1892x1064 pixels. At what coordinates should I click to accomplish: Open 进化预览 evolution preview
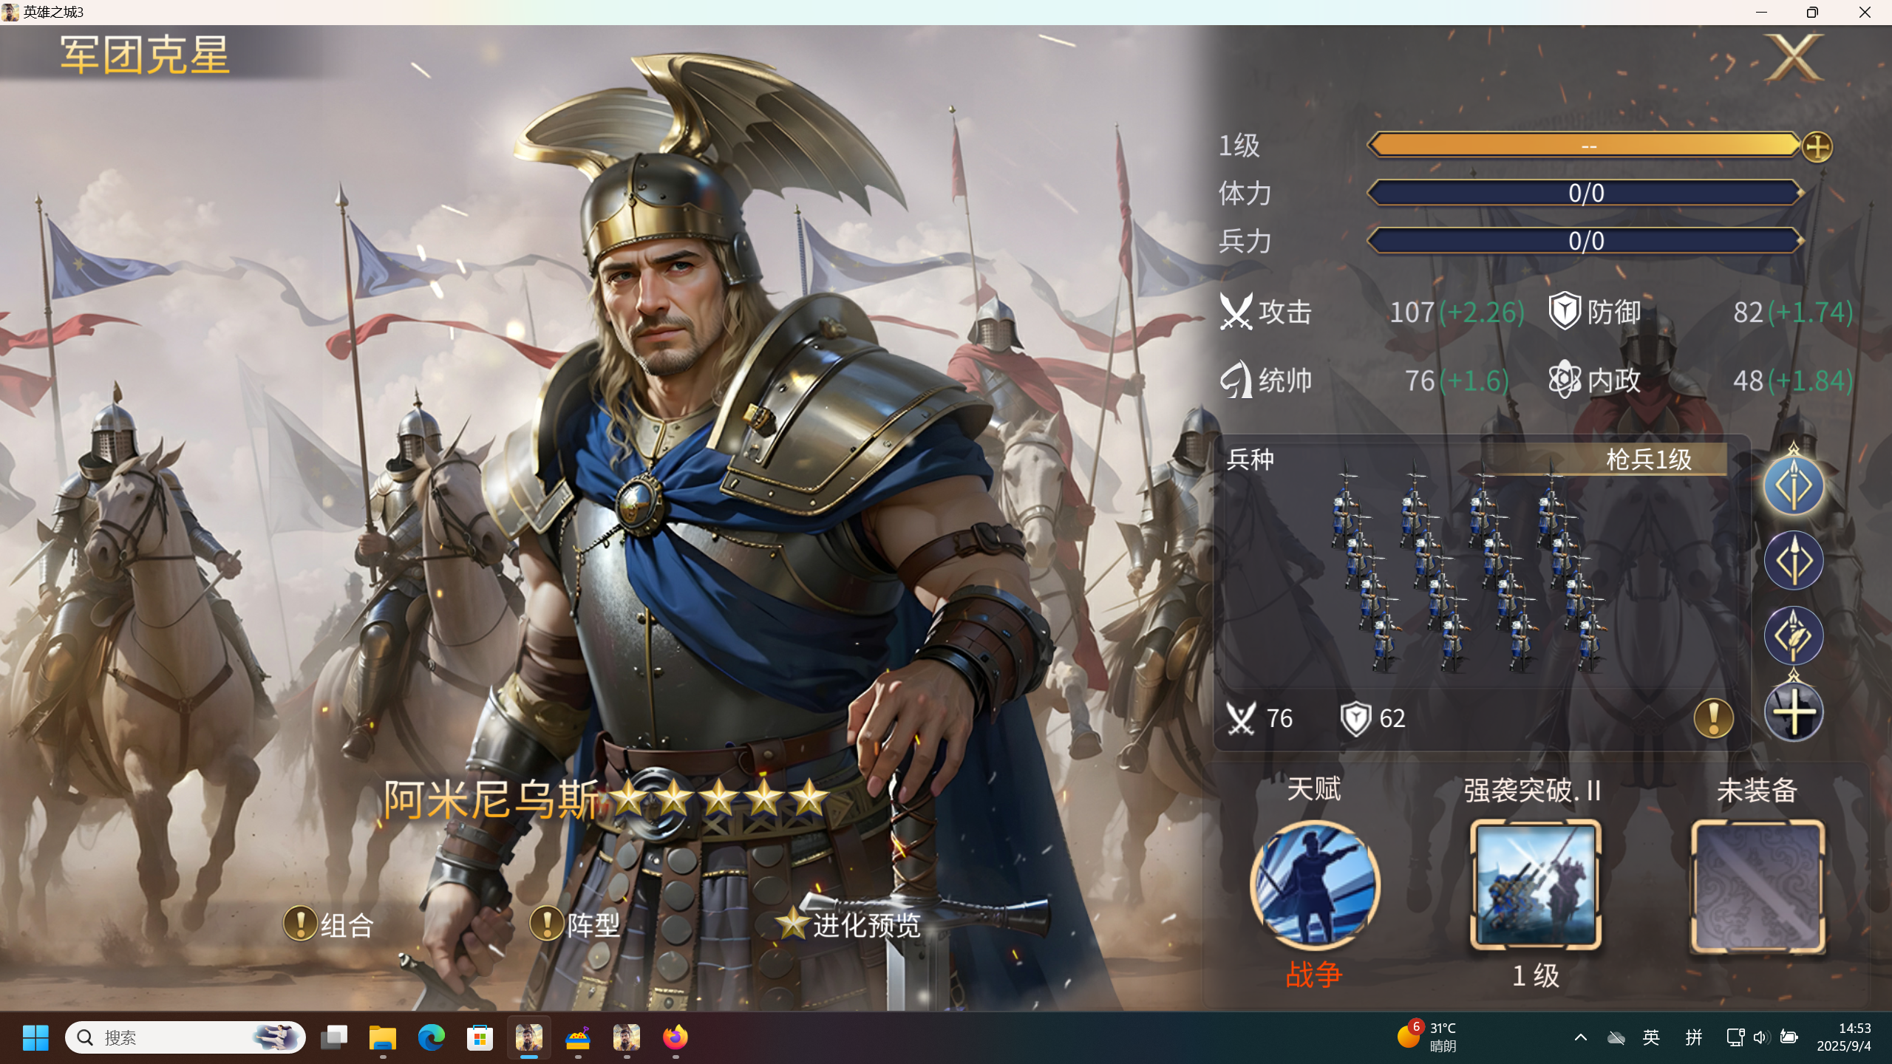coord(848,924)
